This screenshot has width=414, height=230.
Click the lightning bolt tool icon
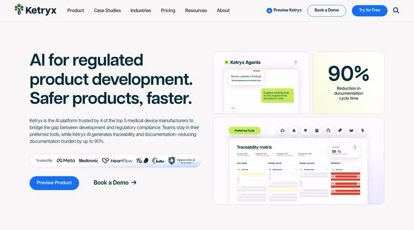tap(362, 130)
